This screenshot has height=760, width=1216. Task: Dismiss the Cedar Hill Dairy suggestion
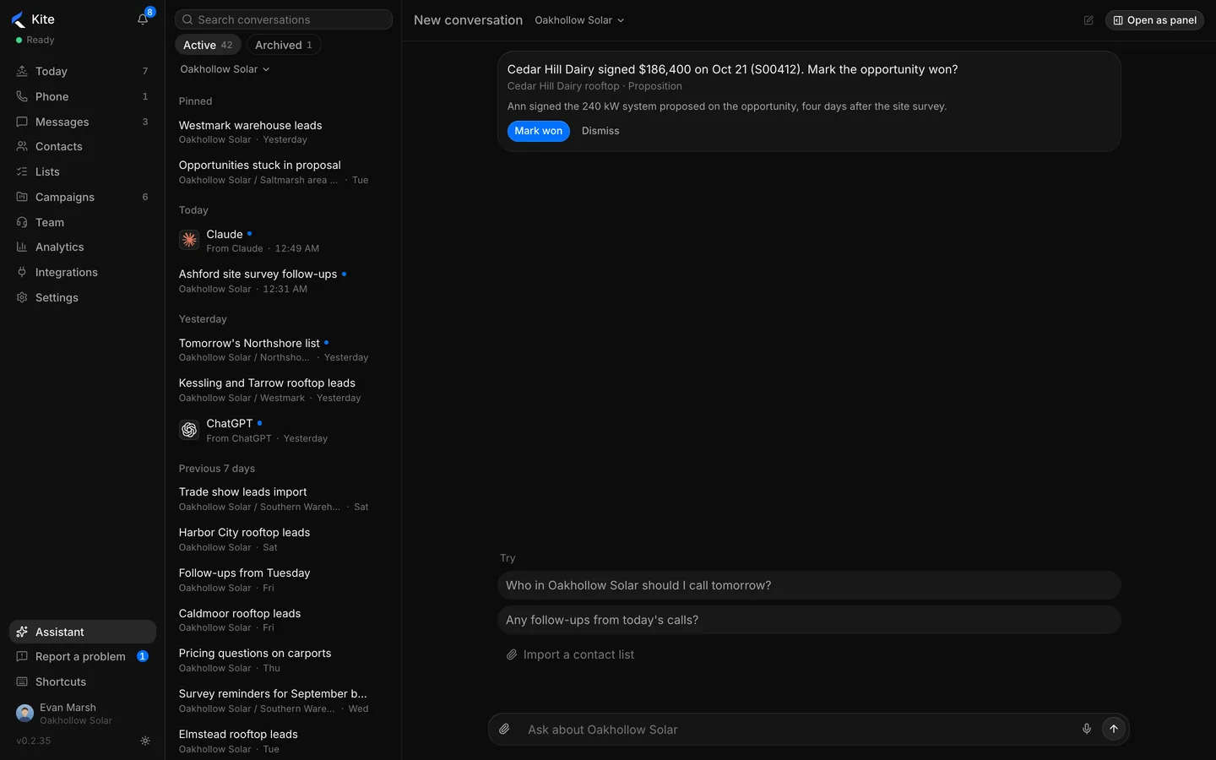pos(600,131)
